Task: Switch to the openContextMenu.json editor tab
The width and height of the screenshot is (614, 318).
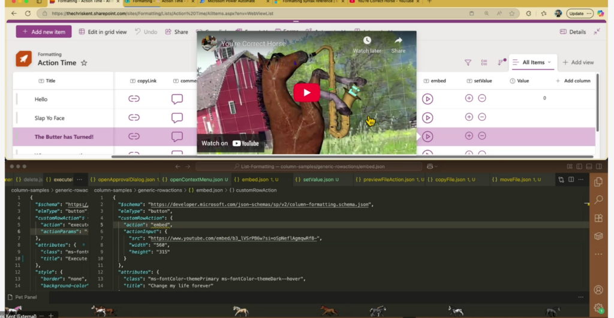Action: (195, 180)
